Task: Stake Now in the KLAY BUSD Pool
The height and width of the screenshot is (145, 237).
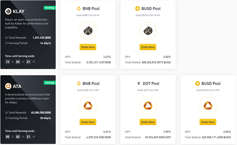Action: click(148, 47)
